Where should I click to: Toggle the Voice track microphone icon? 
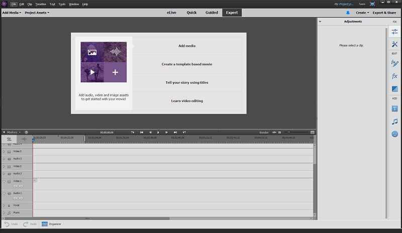click(x=9, y=205)
